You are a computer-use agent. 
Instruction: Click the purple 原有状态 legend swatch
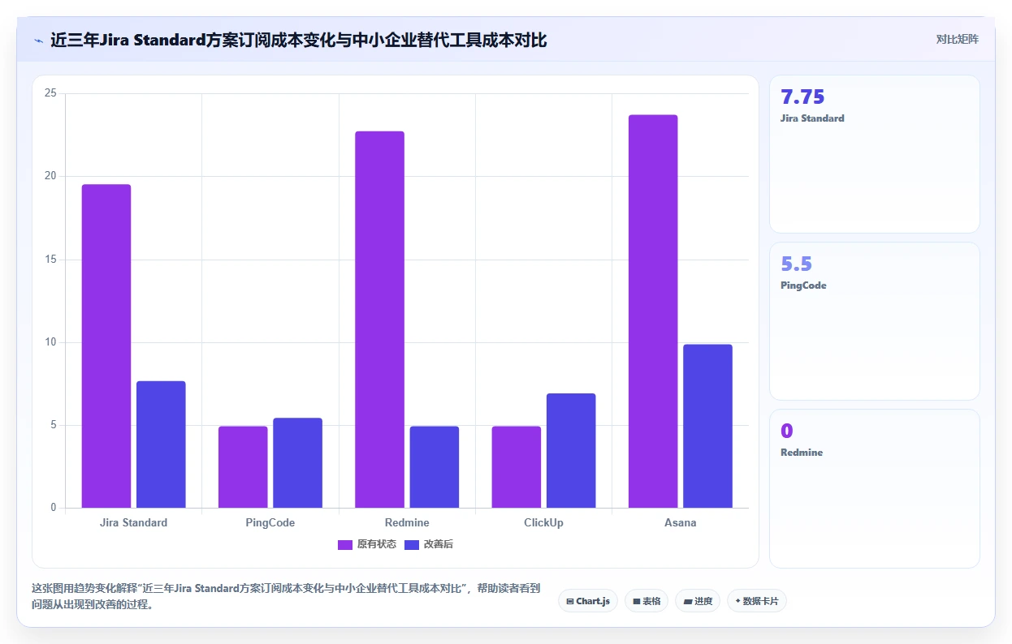(345, 544)
